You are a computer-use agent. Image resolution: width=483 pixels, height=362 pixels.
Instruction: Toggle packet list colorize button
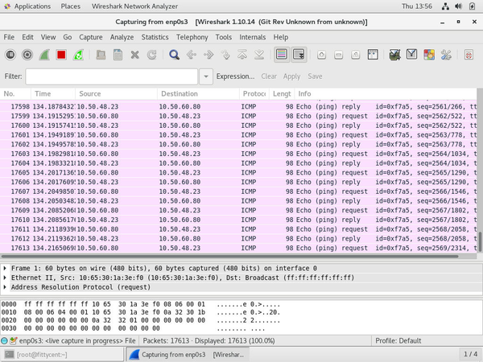pos(282,55)
